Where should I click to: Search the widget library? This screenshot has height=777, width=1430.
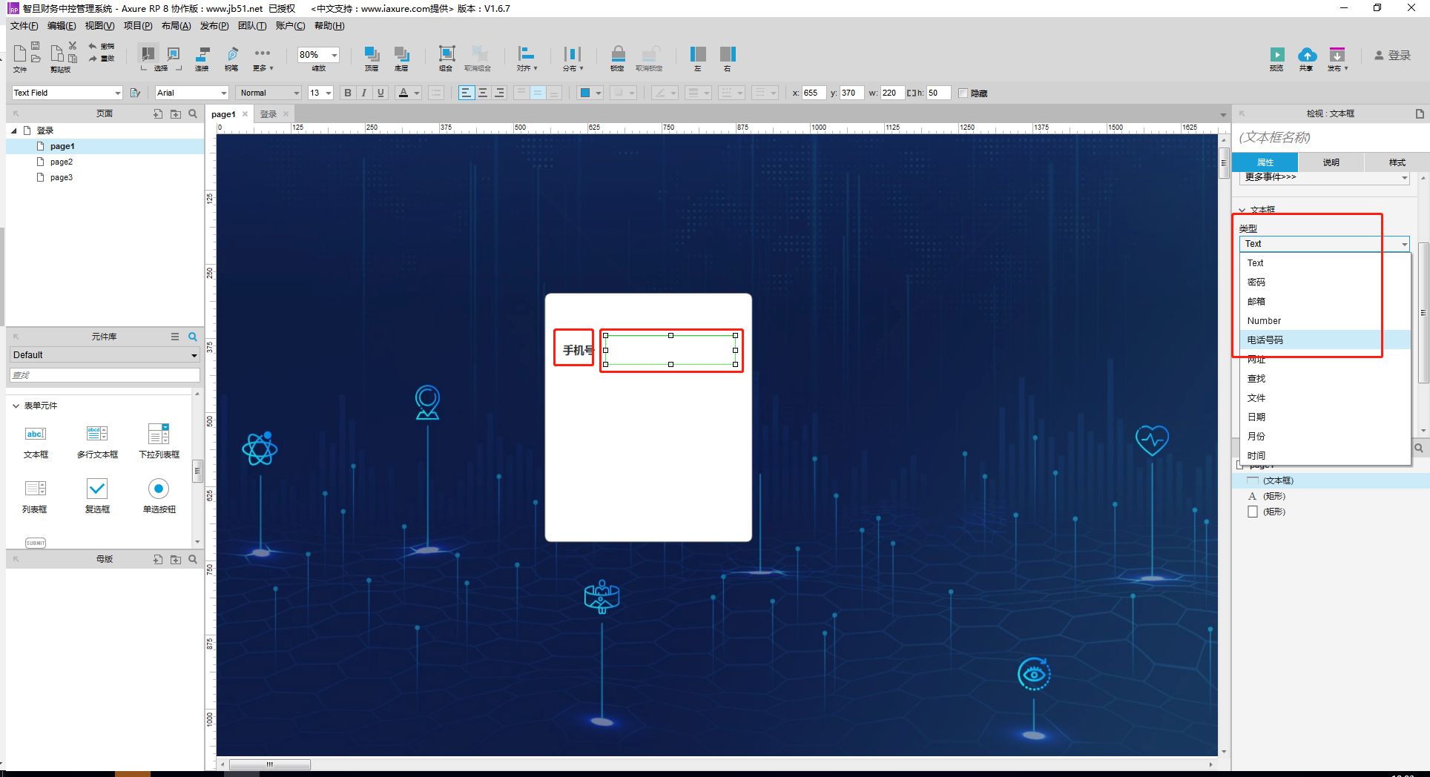point(193,337)
